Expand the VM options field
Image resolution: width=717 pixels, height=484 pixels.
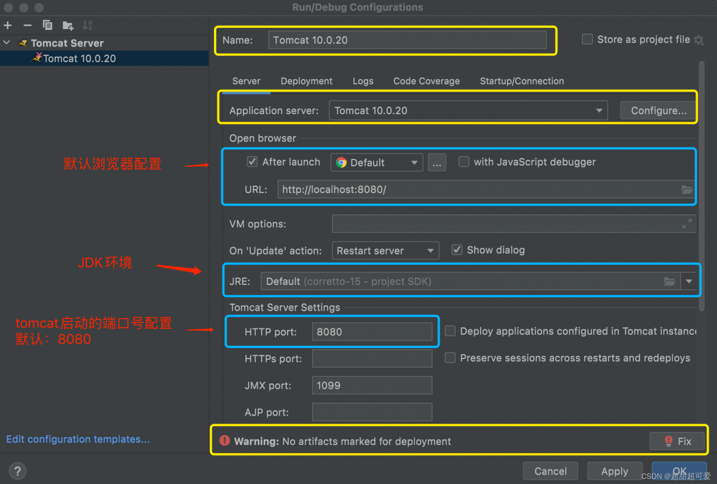pyautogui.click(x=687, y=224)
